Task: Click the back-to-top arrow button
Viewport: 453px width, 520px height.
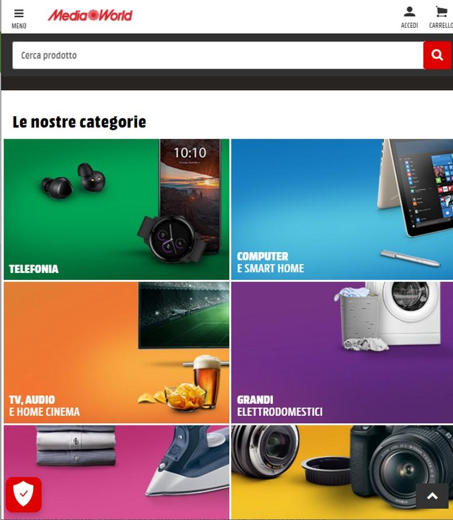Action: click(432, 496)
